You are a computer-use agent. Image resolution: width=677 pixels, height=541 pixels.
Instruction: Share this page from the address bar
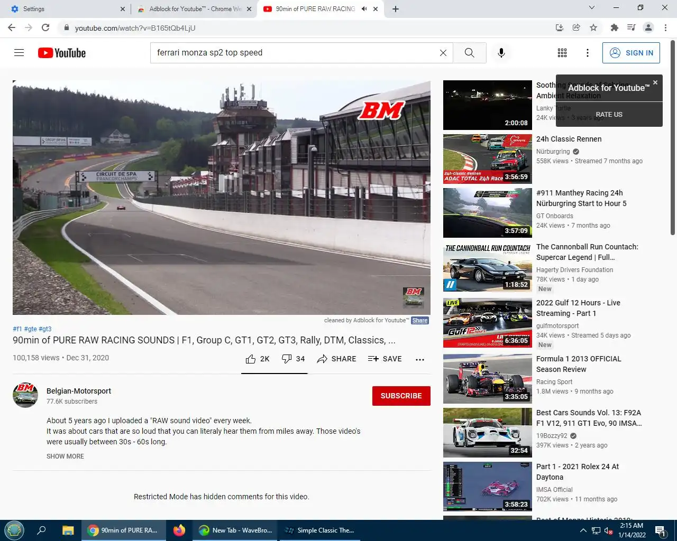tap(577, 27)
